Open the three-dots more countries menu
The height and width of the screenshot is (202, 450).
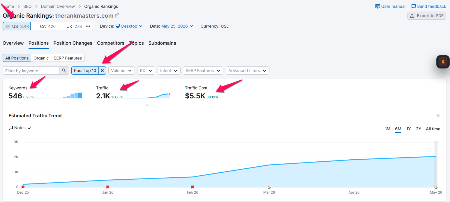(88, 26)
